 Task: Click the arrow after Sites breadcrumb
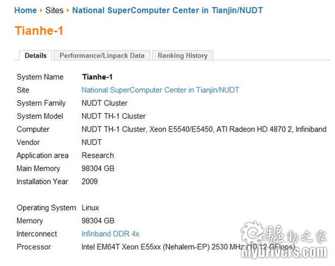(x=68, y=10)
